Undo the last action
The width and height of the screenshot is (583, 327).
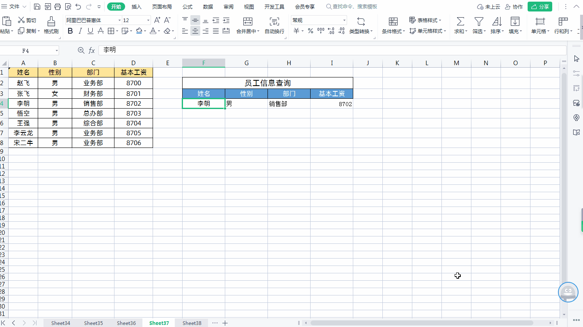tap(78, 7)
